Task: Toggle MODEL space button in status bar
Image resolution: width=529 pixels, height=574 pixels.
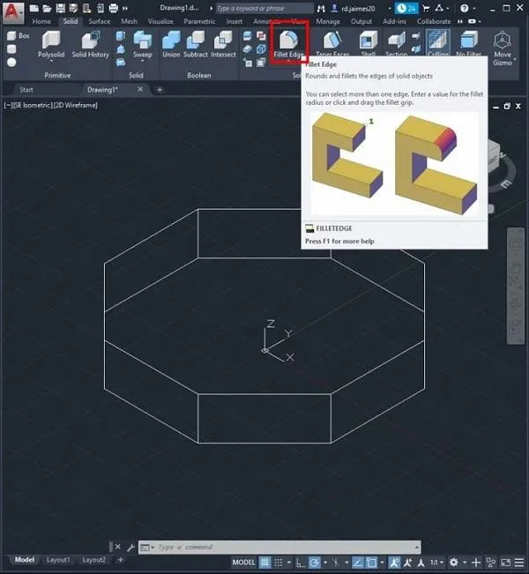Action: click(x=243, y=563)
